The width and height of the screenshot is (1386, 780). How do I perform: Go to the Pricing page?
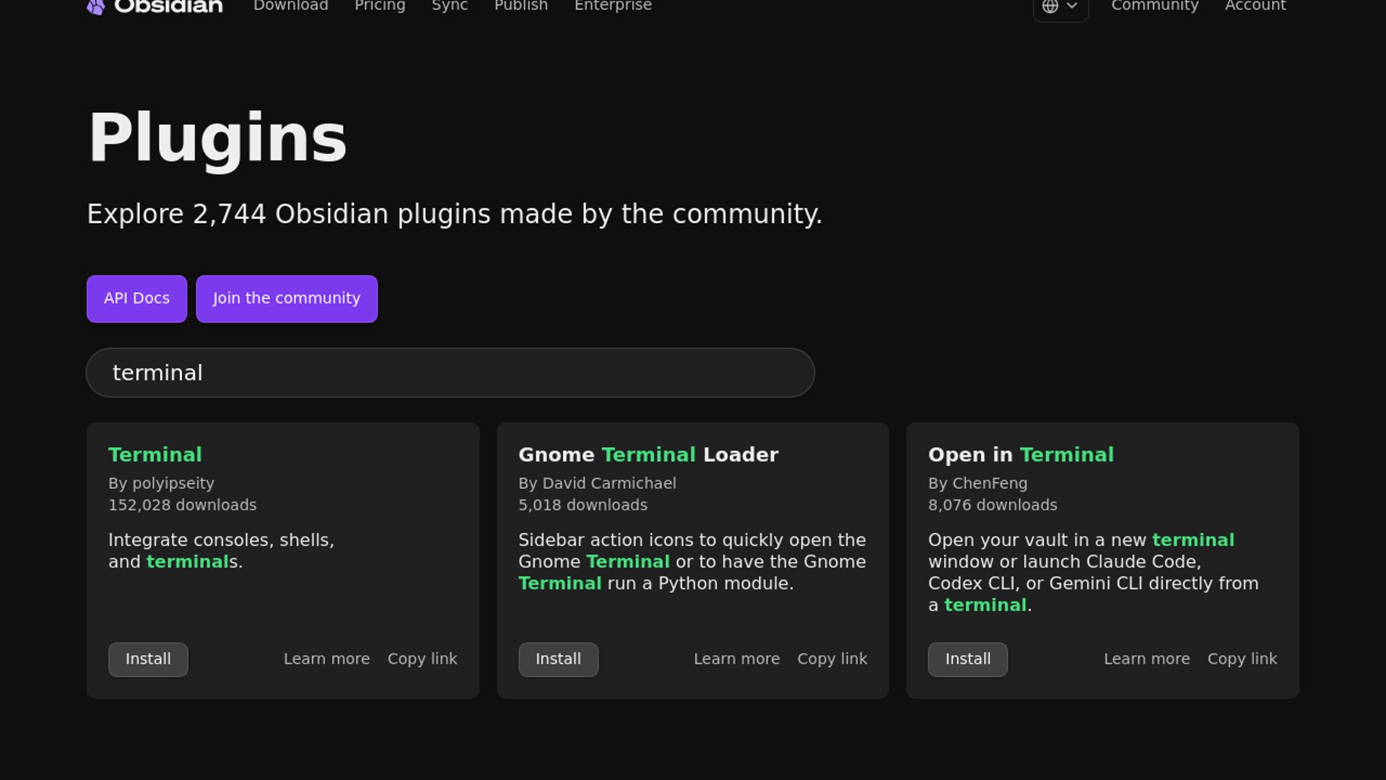(380, 6)
